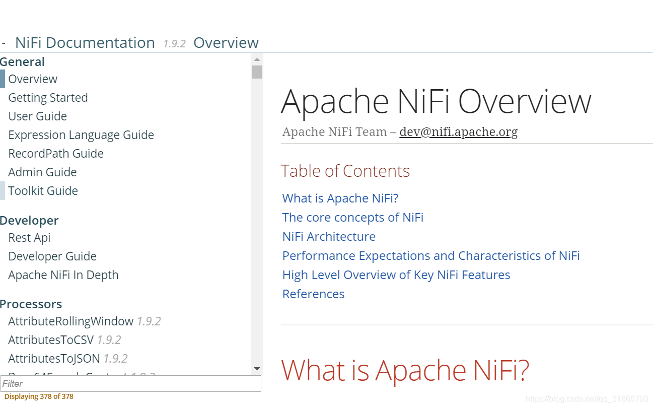The image size is (653, 408).
Task: Click the dev@nifi.apache.org email link
Action: coord(458,132)
